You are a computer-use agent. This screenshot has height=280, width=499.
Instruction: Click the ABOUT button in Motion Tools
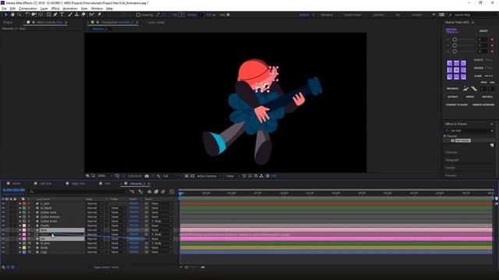click(x=483, y=31)
